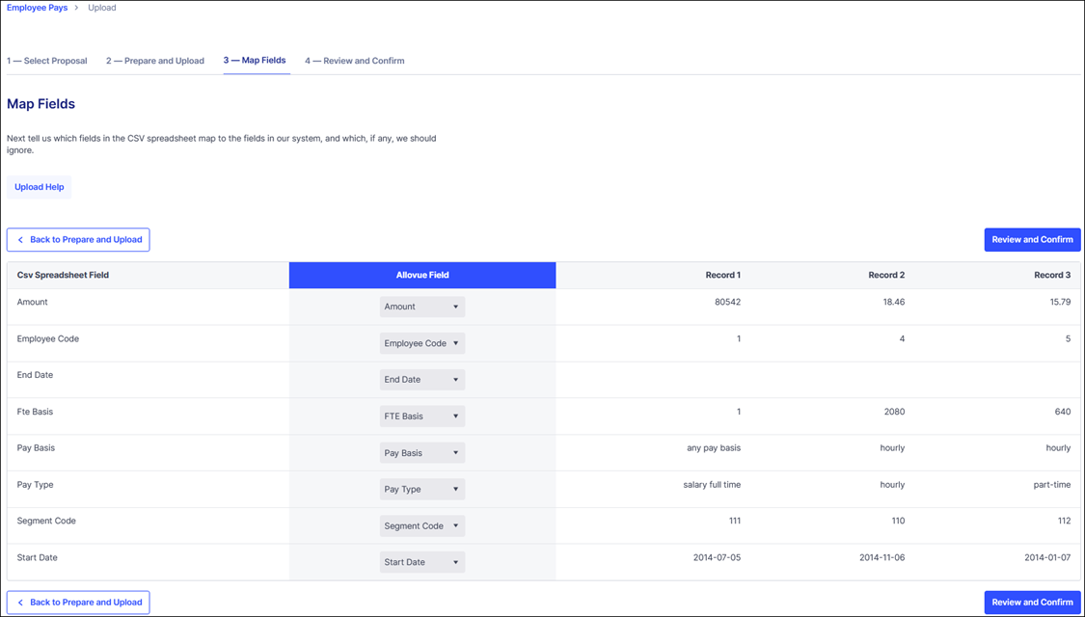Click the Upload Help button
This screenshot has height=617, width=1085.
coord(40,187)
